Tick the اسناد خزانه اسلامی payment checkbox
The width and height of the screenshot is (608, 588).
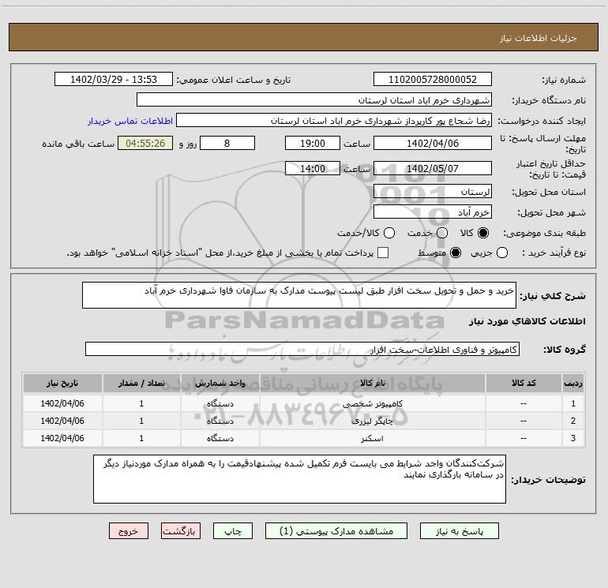(383, 253)
